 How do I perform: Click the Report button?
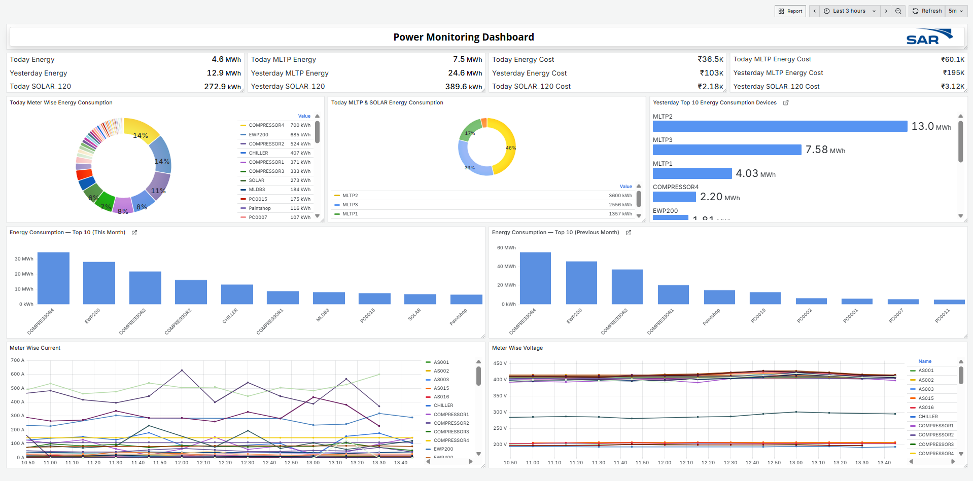coord(790,11)
